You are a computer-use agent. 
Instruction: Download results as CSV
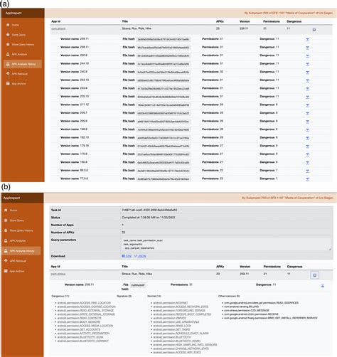coord(127,256)
